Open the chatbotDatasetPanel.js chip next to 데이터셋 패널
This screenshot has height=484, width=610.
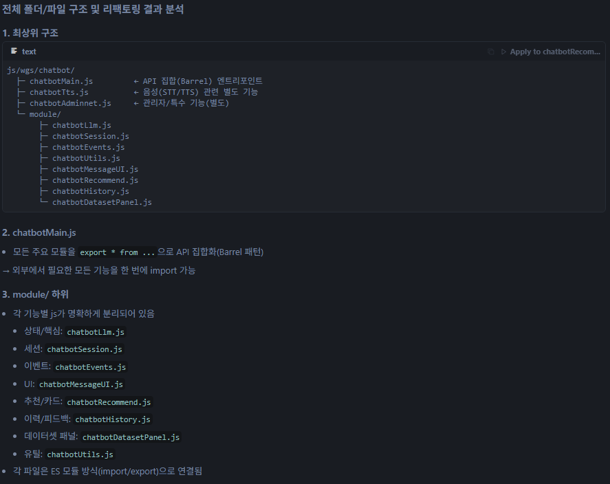click(x=131, y=437)
